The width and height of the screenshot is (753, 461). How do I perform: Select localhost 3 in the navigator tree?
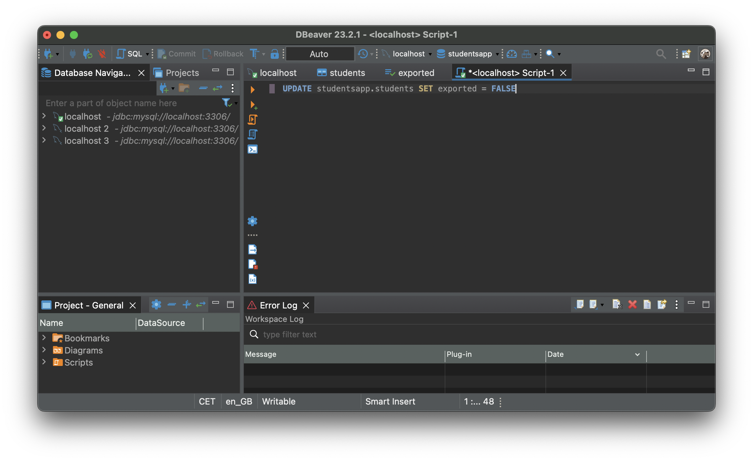point(86,141)
